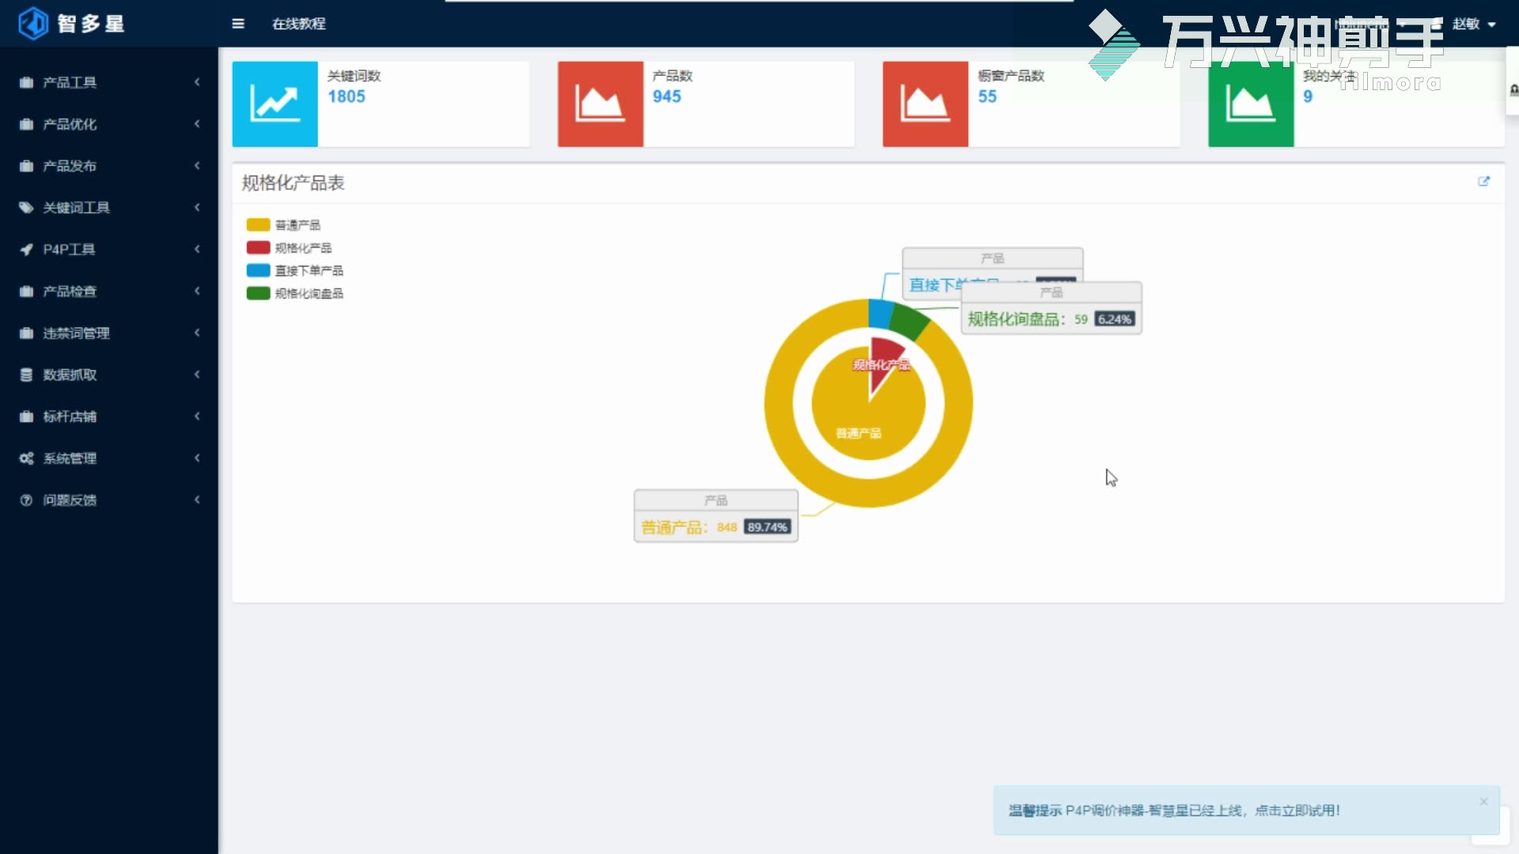Click the green slice of donut chart

coord(908,323)
